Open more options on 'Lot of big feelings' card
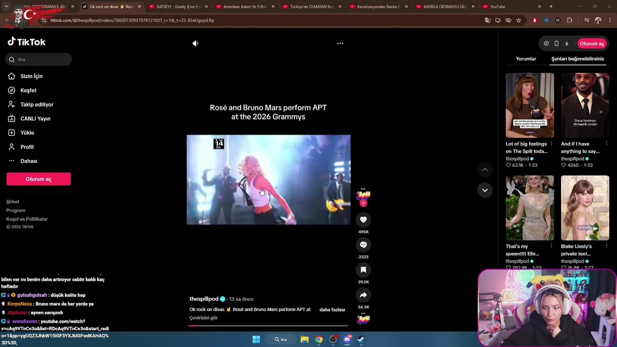 (x=551, y=144)
